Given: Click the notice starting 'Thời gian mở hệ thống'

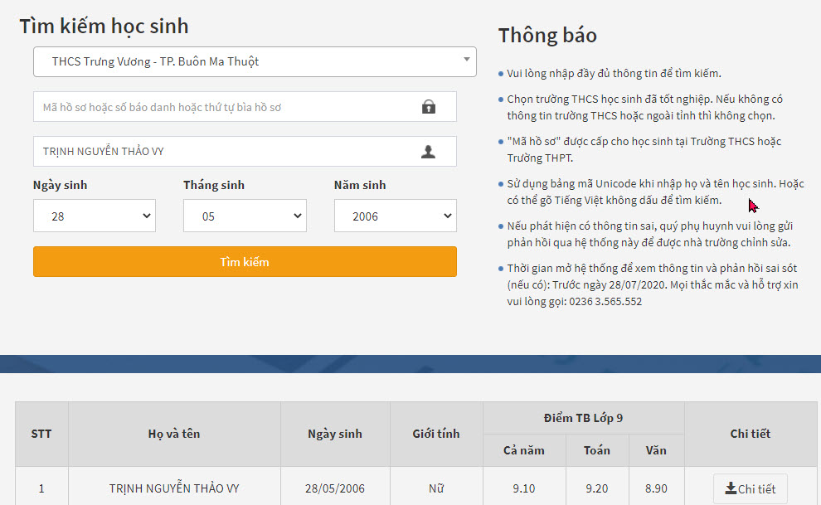Looking at the screenshot, I should 653,284.
